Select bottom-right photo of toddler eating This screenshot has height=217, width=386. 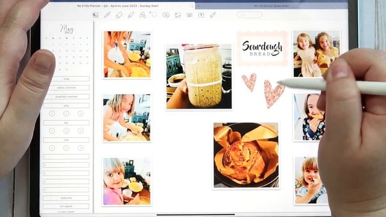[311, 180]
